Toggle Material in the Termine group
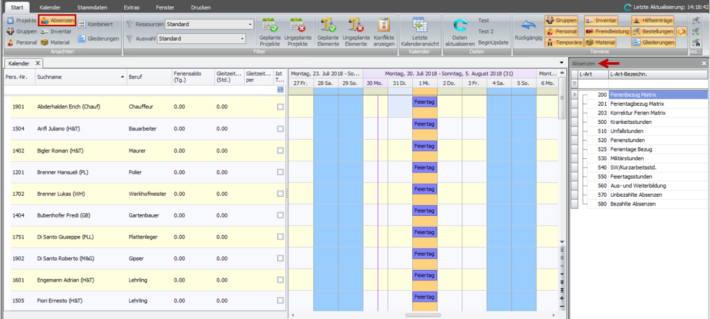Viewport: 710px width, 319px height. click(x=600, y=43)
